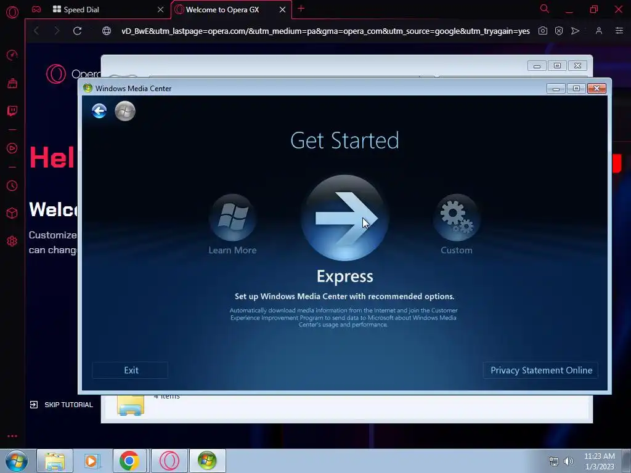Maximize the Explorer window behind Media Center
The image size is (631, 473).
[x=557, y=65]
